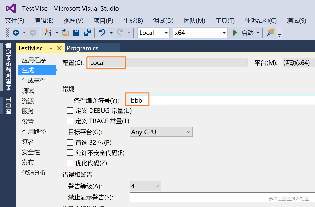Expand the New Project icon dropdown arrow
315x207 pixels.
(x=57, y=33)
